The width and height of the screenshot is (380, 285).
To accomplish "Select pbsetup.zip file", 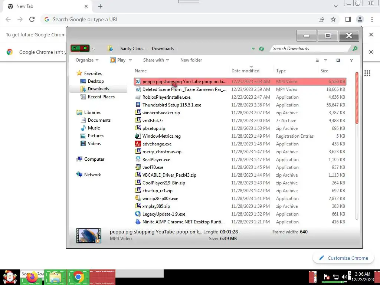I will 154,128.
